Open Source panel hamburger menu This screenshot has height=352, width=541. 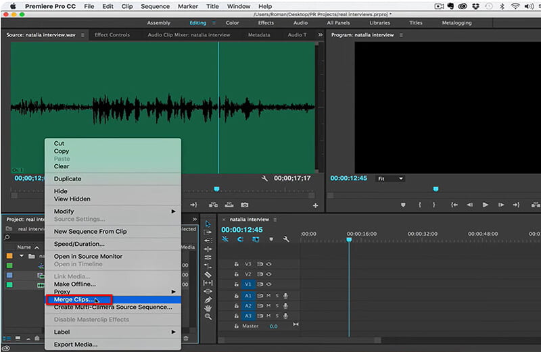(x=83, y=35)
